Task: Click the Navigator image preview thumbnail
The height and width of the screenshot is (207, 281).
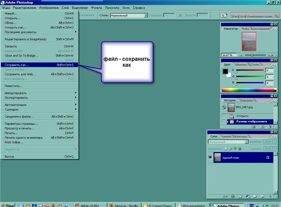Action: click(x=249, y=43)
